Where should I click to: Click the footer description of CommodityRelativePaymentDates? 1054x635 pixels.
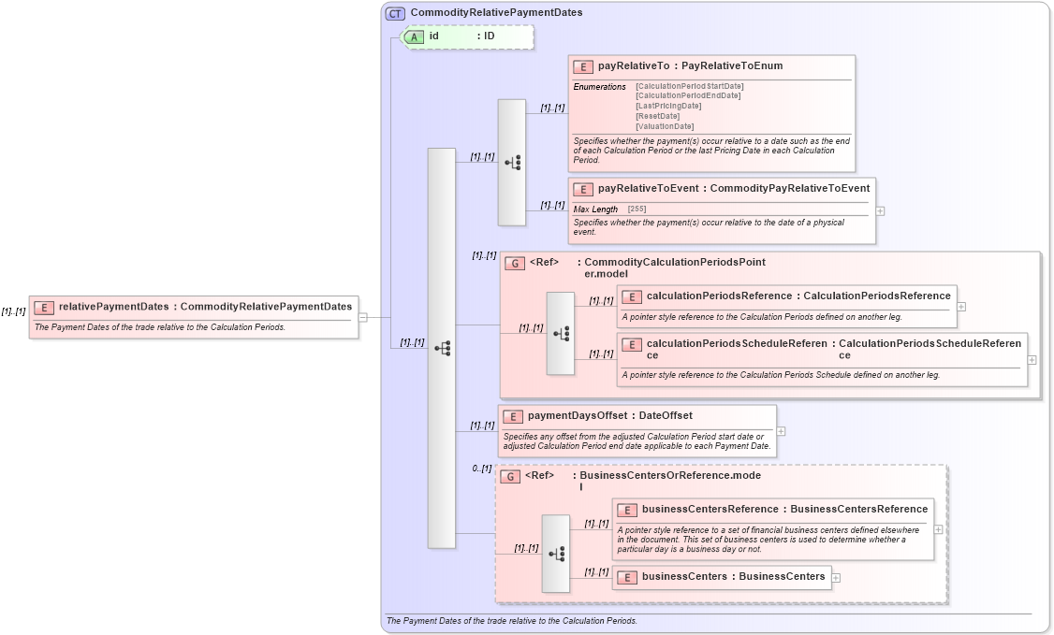[x=511, y=621]
